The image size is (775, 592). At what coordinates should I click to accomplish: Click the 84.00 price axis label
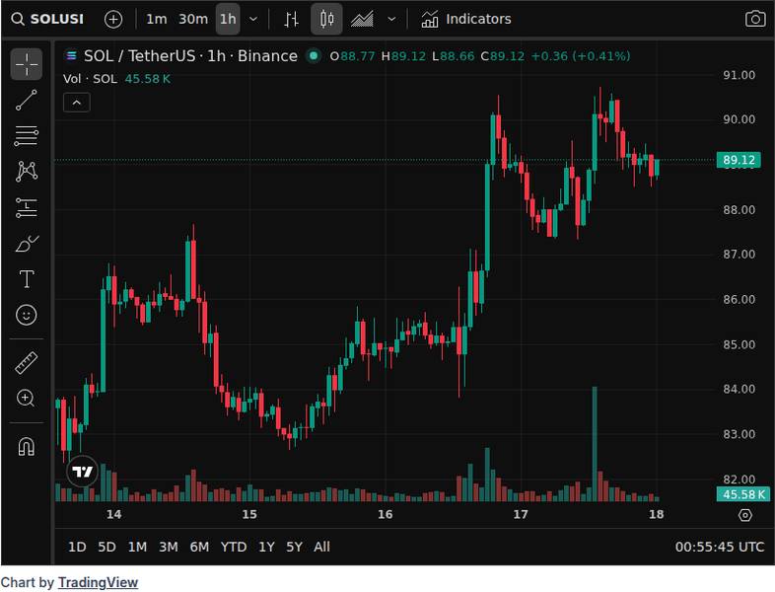pyautogui.click(x=739, y=389)
